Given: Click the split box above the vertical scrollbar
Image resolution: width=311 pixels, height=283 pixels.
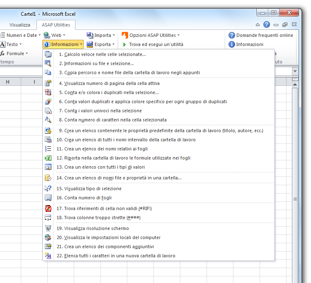Looking at the screenshot, I should click(295, 79).
